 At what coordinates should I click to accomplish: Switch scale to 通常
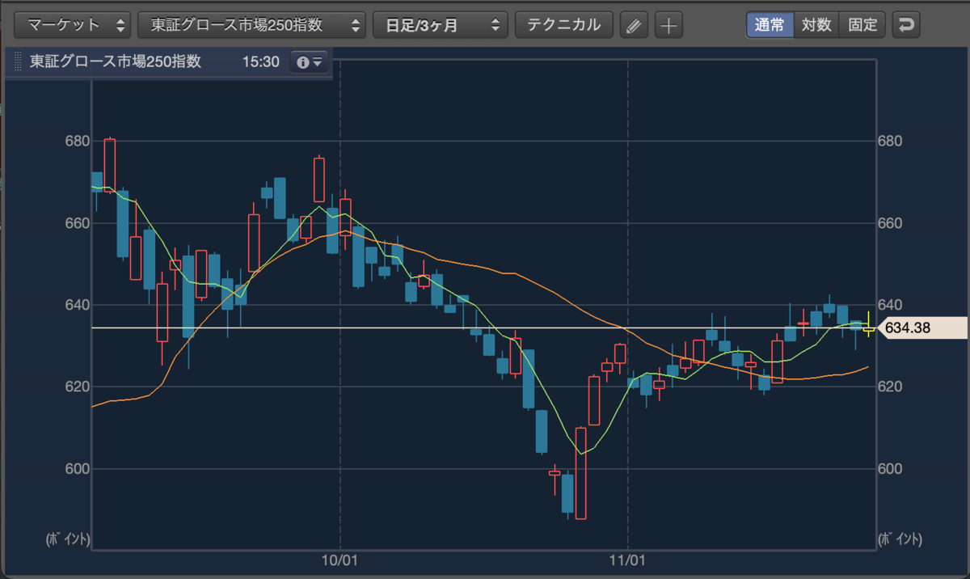770,25
